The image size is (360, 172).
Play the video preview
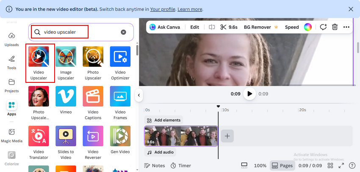[x=249, y=94]
